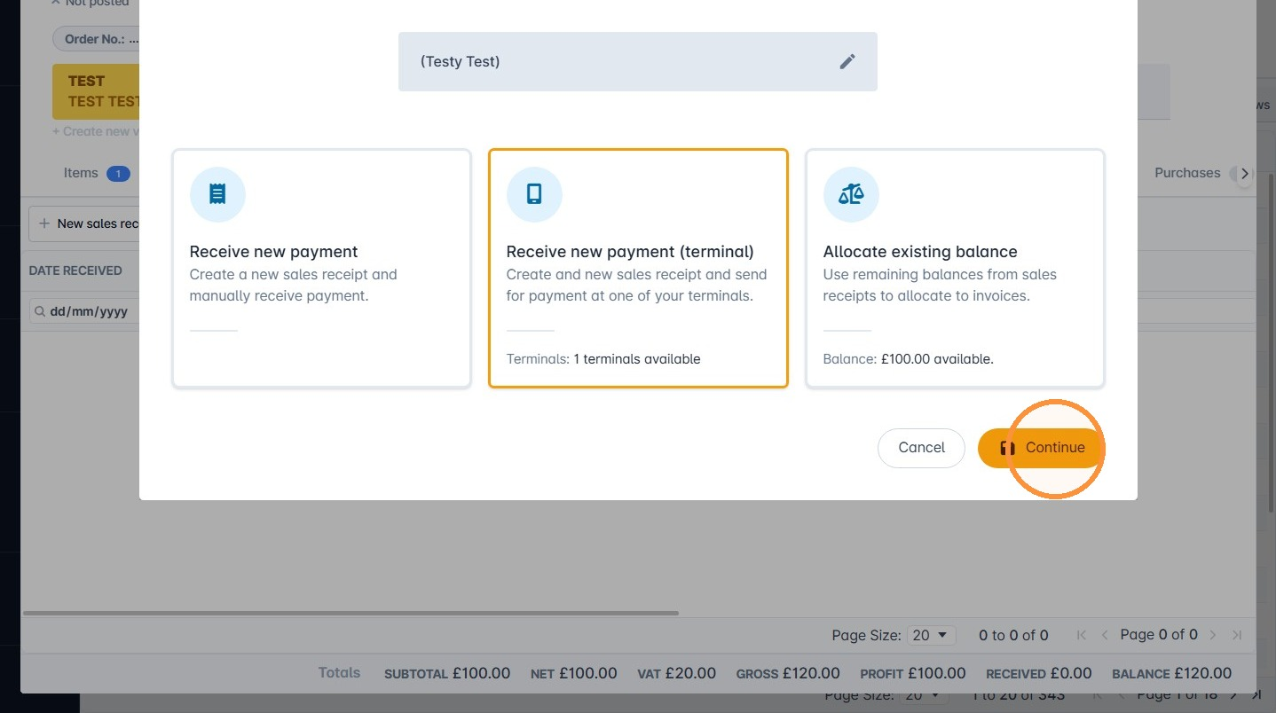The image size is (1276, 713).
Task: Switch to the Purchases tab behind dialog
Action: tap(1187, 173)
